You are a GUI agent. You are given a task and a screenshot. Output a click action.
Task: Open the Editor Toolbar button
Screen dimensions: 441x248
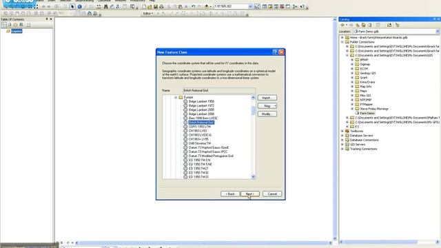(257, 6)
